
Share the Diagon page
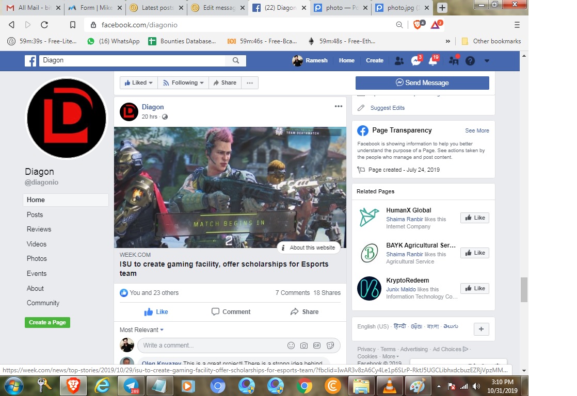tap(225, 82)
